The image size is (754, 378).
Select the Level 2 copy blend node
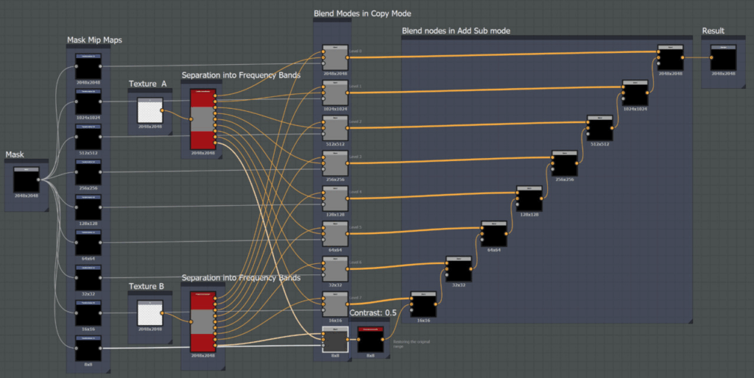pyautogui.click(x=335, y=128)
